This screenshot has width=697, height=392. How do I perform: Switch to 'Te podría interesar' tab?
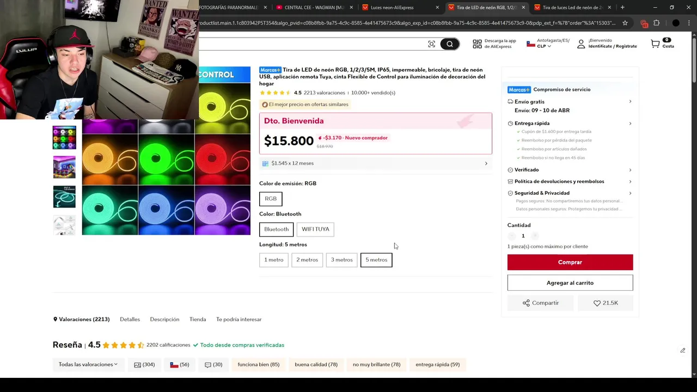(x=239, y=319)
